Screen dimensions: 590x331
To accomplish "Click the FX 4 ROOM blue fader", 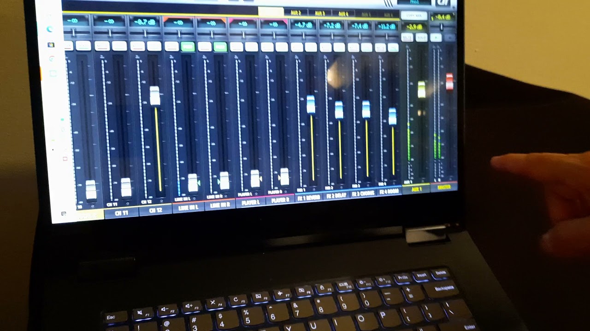I will tap(392, 116).
